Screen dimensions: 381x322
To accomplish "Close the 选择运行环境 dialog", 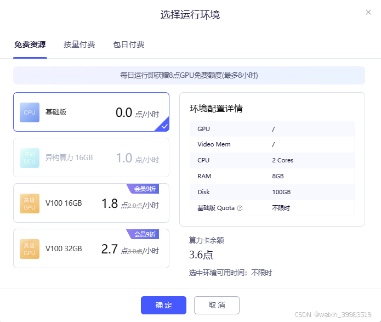I will pos(368,12).
